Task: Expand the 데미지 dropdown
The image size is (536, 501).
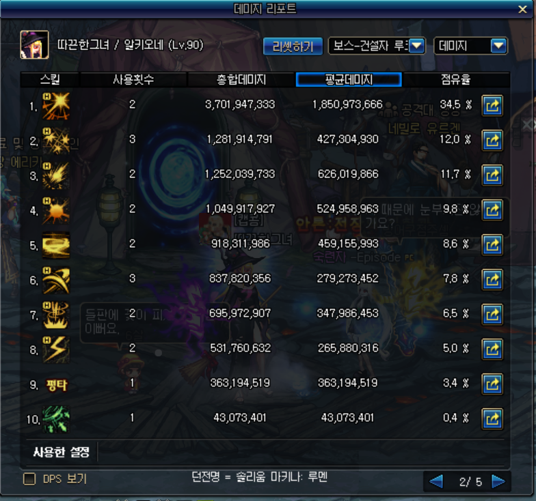Action: [x=470, y=46]
